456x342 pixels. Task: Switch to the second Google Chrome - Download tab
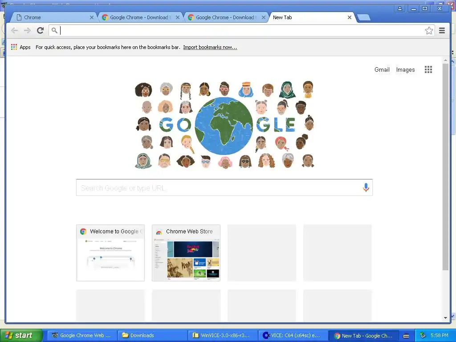pos(226,17)
